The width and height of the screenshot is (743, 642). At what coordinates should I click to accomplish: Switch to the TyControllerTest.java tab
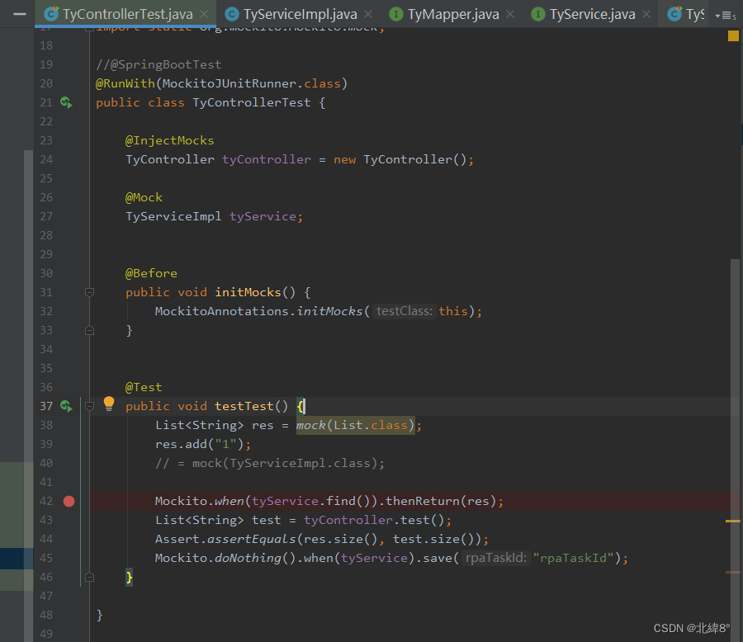(127, 14)
